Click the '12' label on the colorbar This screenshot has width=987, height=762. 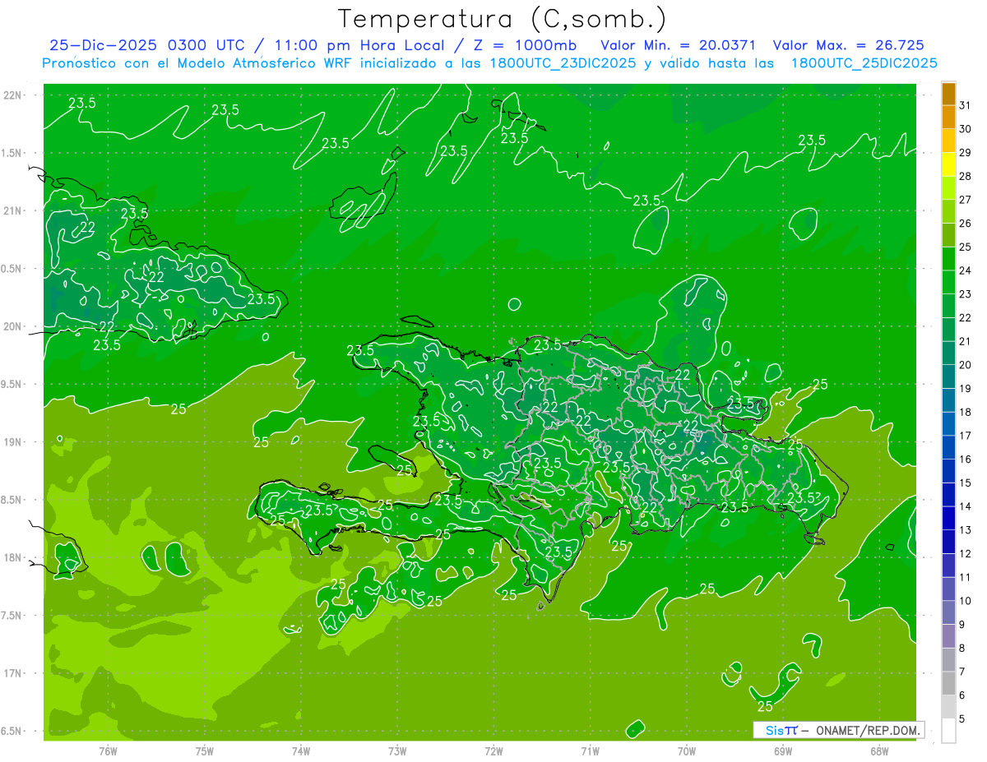(x=965, y=553)
